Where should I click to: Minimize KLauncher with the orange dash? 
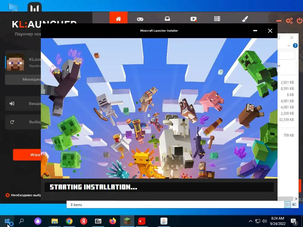coord(279,21)
